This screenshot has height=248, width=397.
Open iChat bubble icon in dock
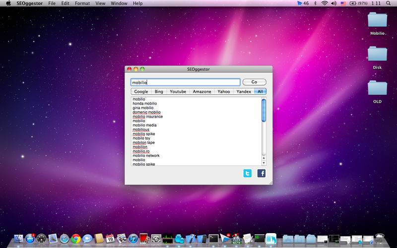pyautogui.click(x=87, y=239)
